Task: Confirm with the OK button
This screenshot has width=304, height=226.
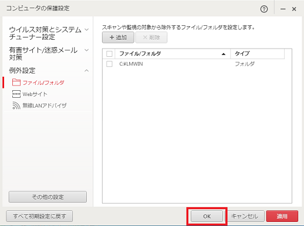Action: 207,216
